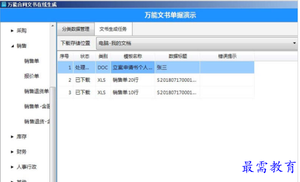Viewport: 300px width, 182px height.
Task: Sort by the 数据标题 column header
Action: (x=177, y=56)
